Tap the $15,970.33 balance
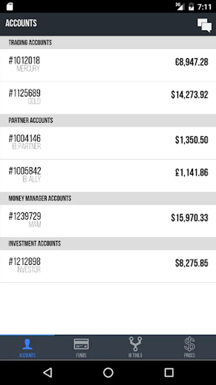The height and width of the screenshot is (385, 216). click(190, 218)
